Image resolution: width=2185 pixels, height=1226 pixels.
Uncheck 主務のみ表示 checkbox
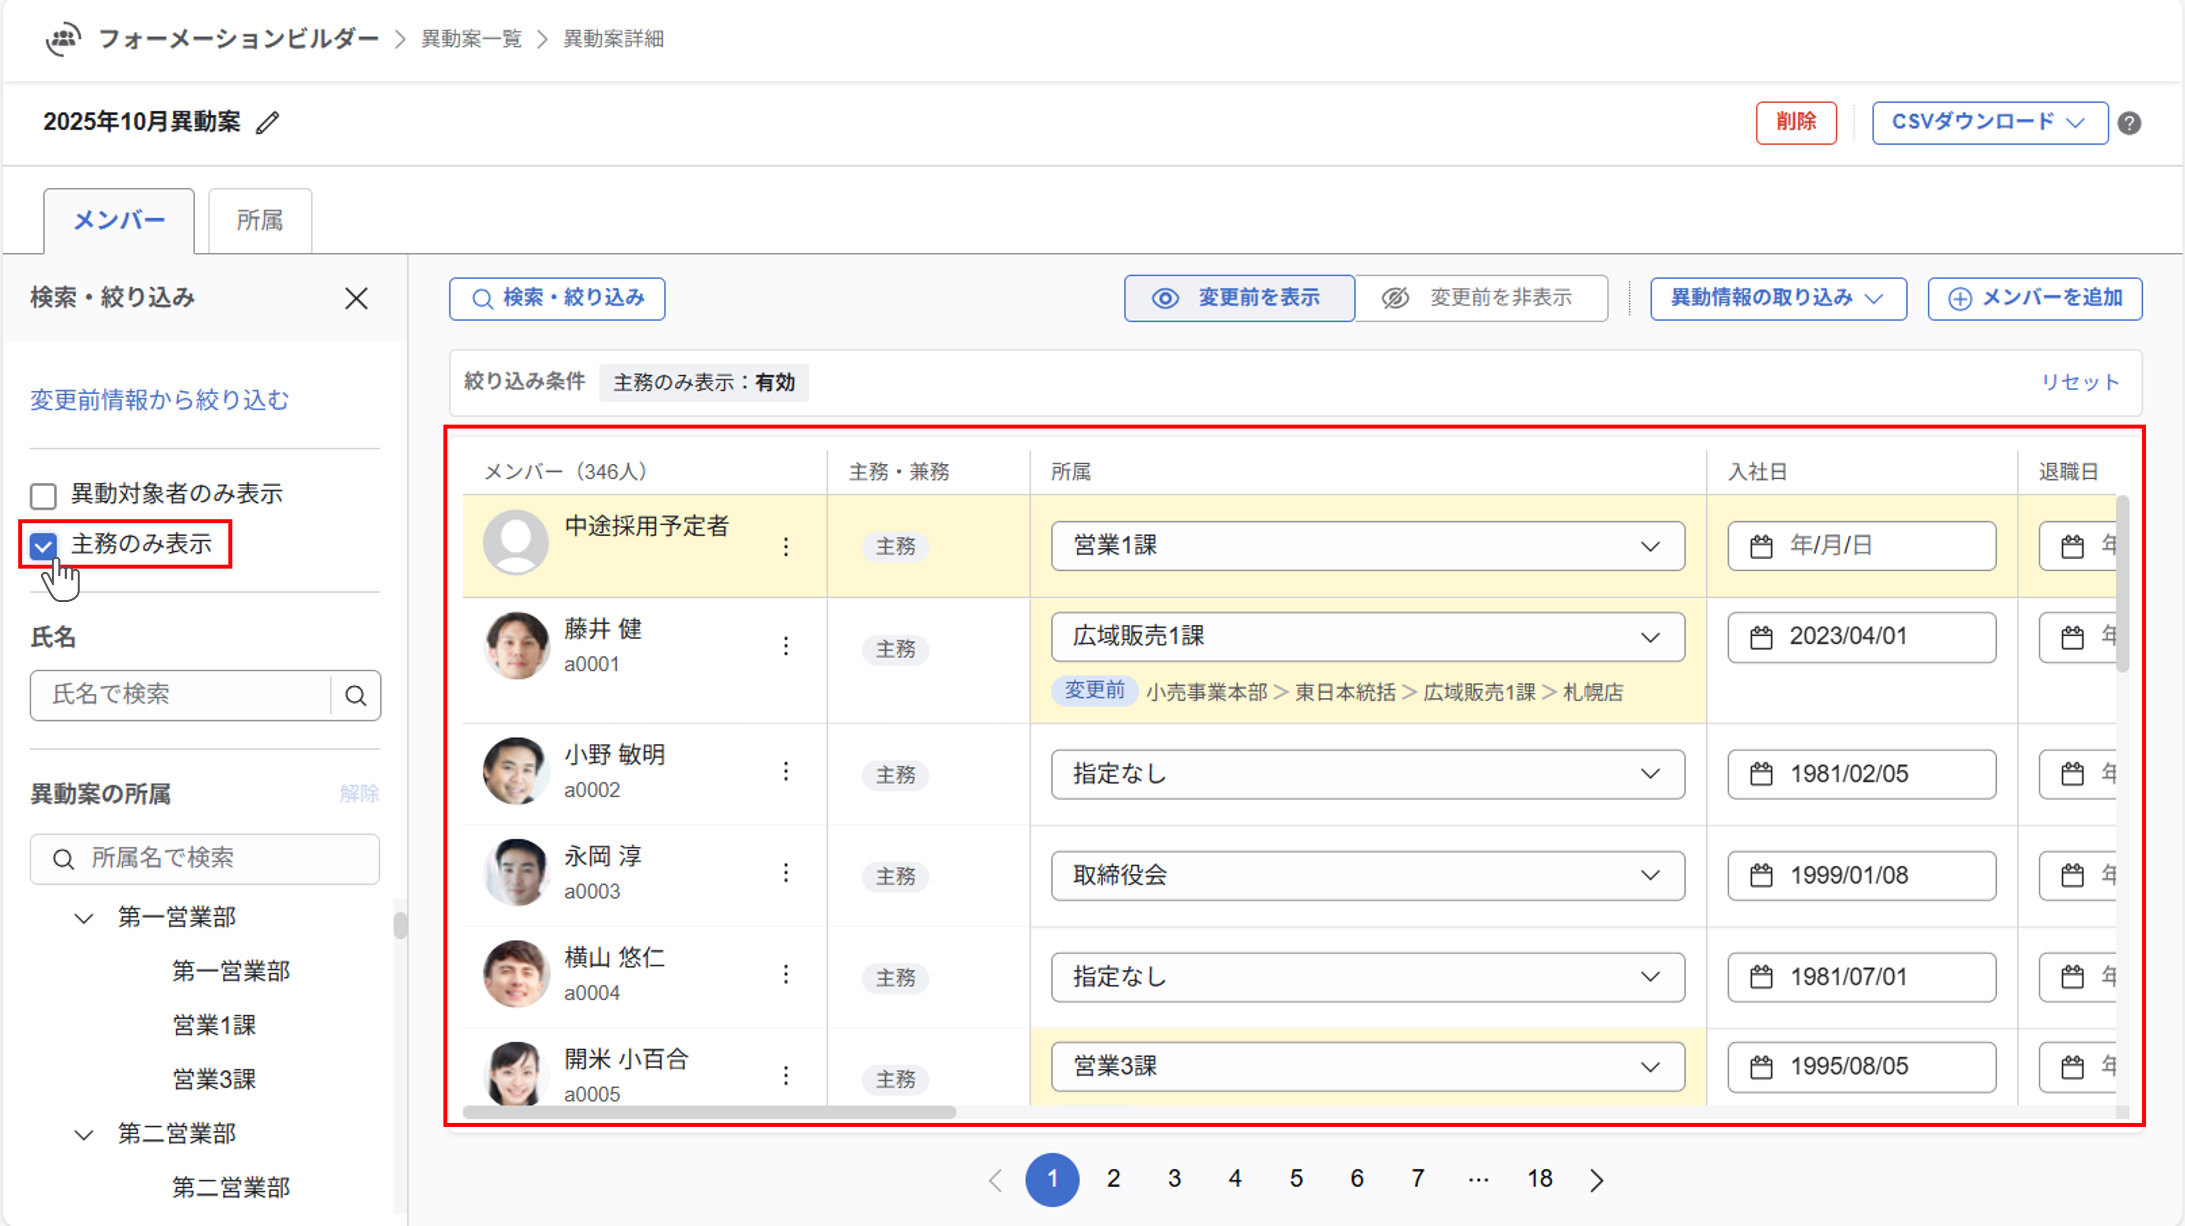tap(43, 546)
